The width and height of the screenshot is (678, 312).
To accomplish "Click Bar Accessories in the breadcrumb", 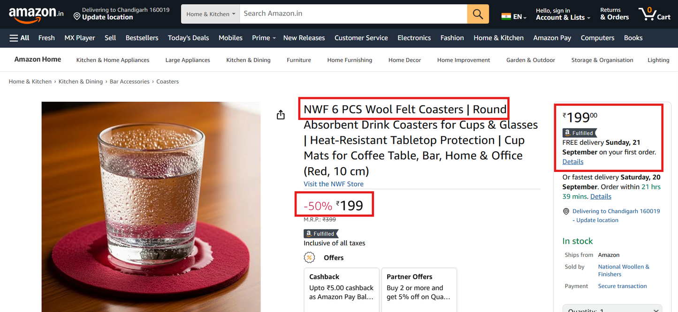I will tap(130, 82).
